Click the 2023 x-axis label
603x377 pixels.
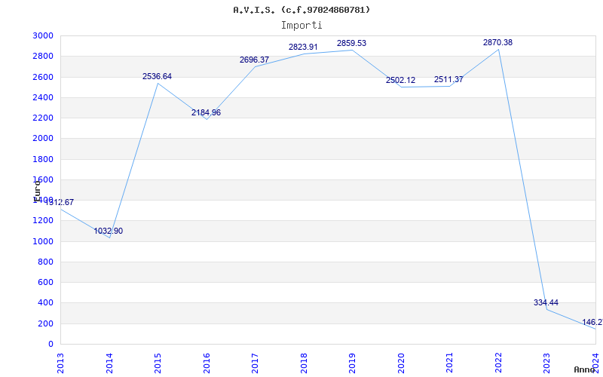[x=547, y=363]
